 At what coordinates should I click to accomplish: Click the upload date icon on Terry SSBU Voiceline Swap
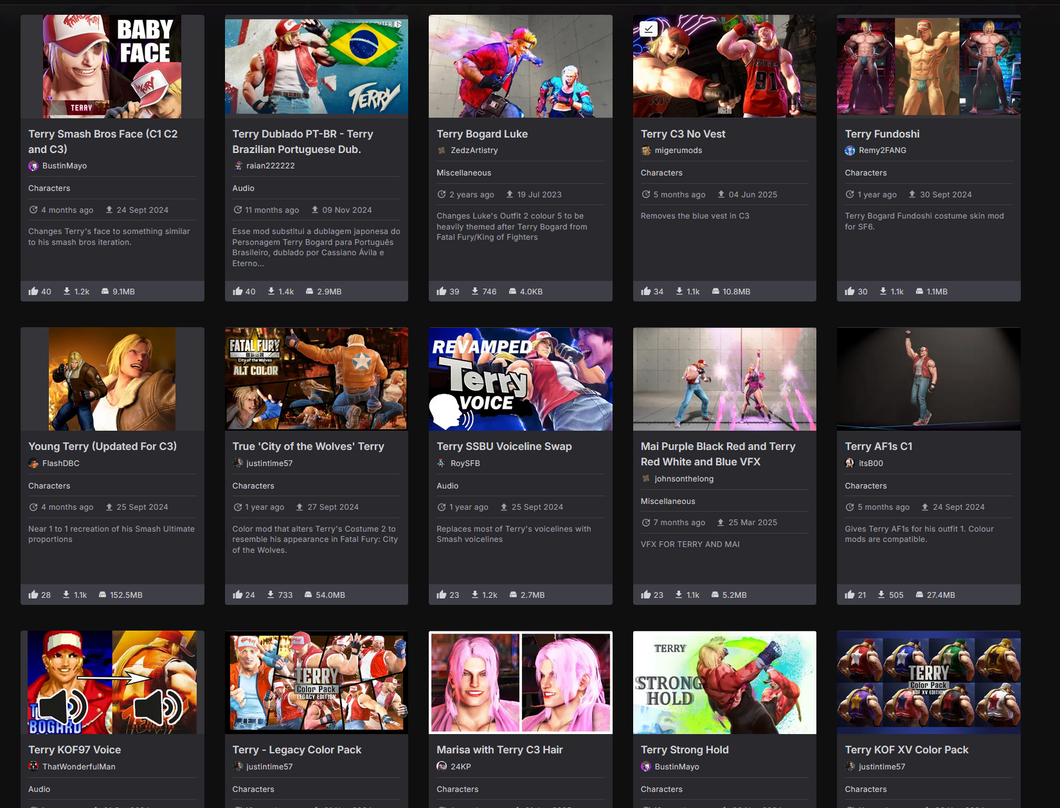click(504, 507)
